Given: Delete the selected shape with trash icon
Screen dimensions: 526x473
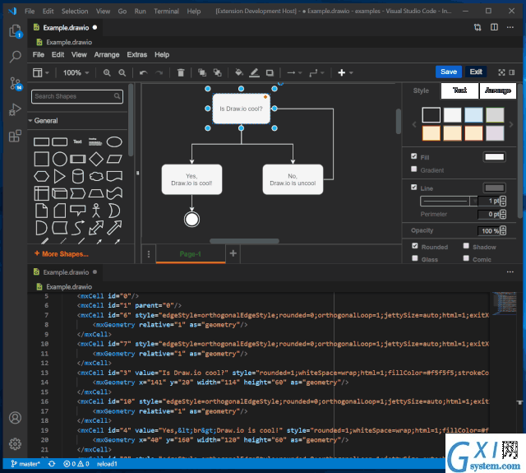Looking at the screenshot, I should coord(181,72).
